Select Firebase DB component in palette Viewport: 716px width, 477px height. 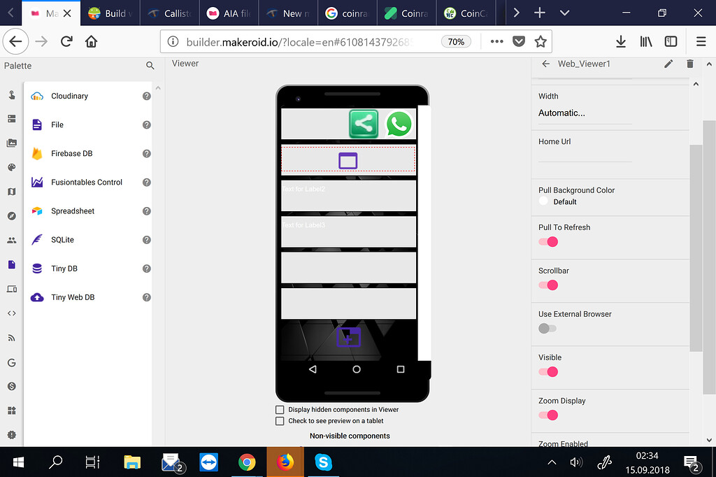click(72, 153)
